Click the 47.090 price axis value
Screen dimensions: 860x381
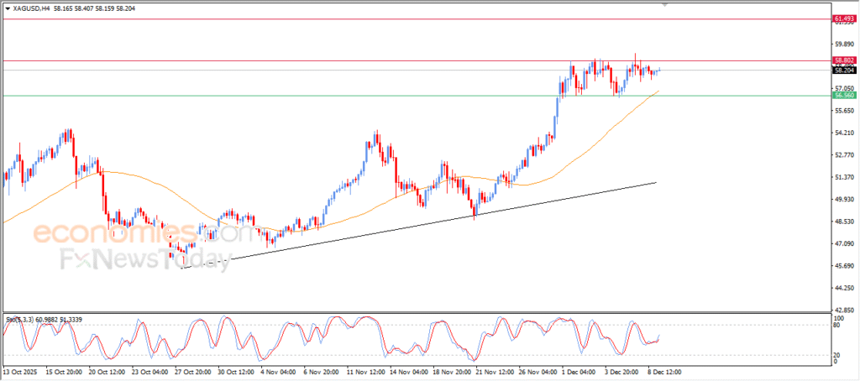point(845,243)
